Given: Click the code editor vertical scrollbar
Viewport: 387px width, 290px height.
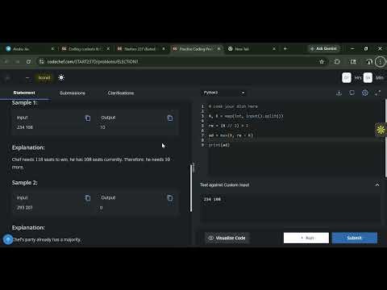Looking at the screenshot, I should [385, 139].
